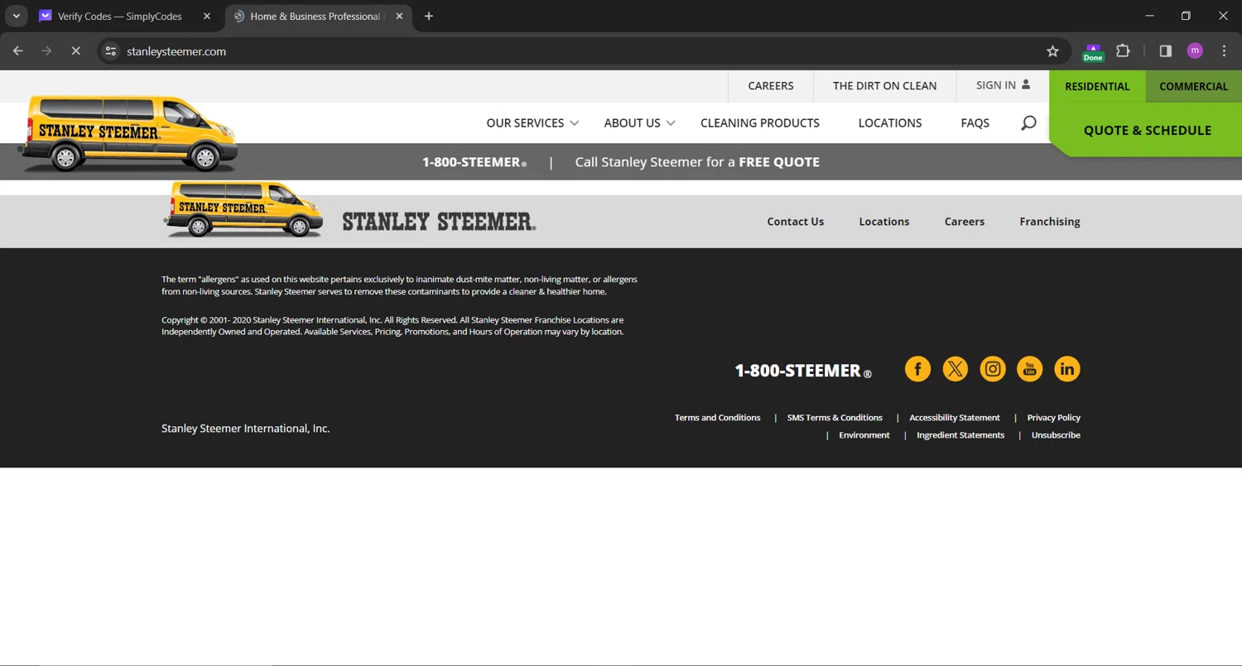Open Locations in the main navigation

[x=890, y=123]
